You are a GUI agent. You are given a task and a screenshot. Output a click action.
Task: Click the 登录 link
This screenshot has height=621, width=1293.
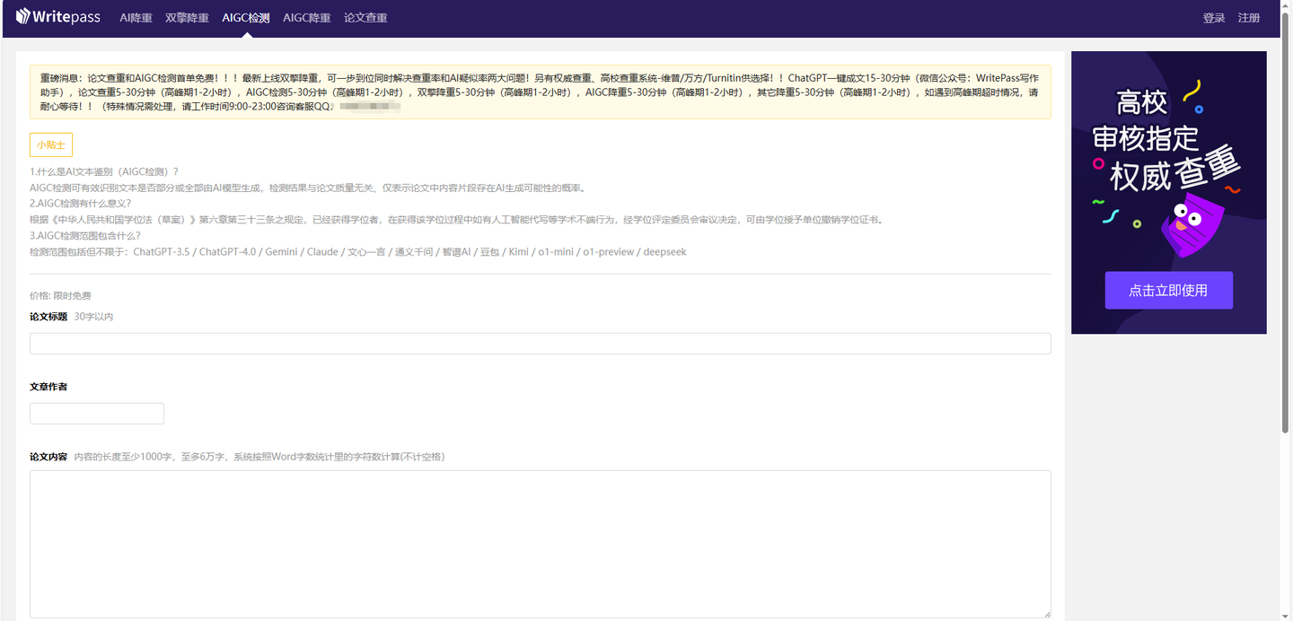(1214, 18)
